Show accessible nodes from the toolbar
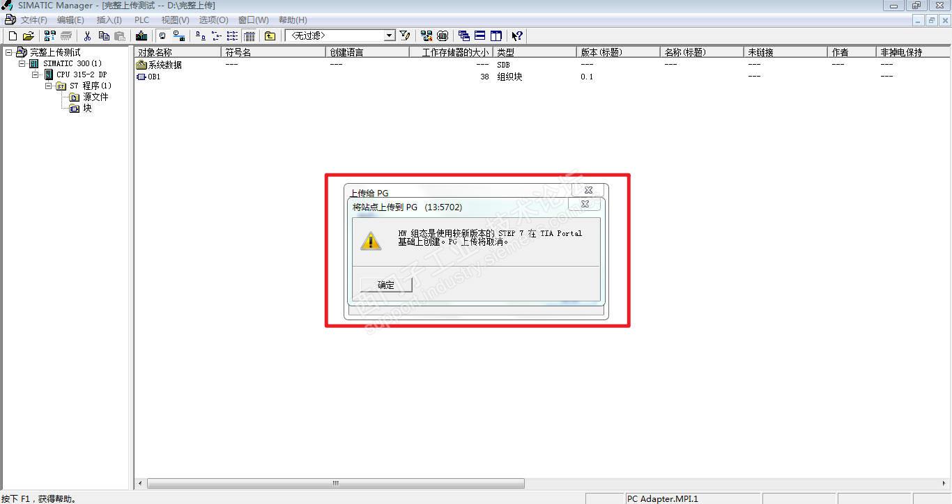The height and width of the screenshot is (504, 952). tap(50, 36)
